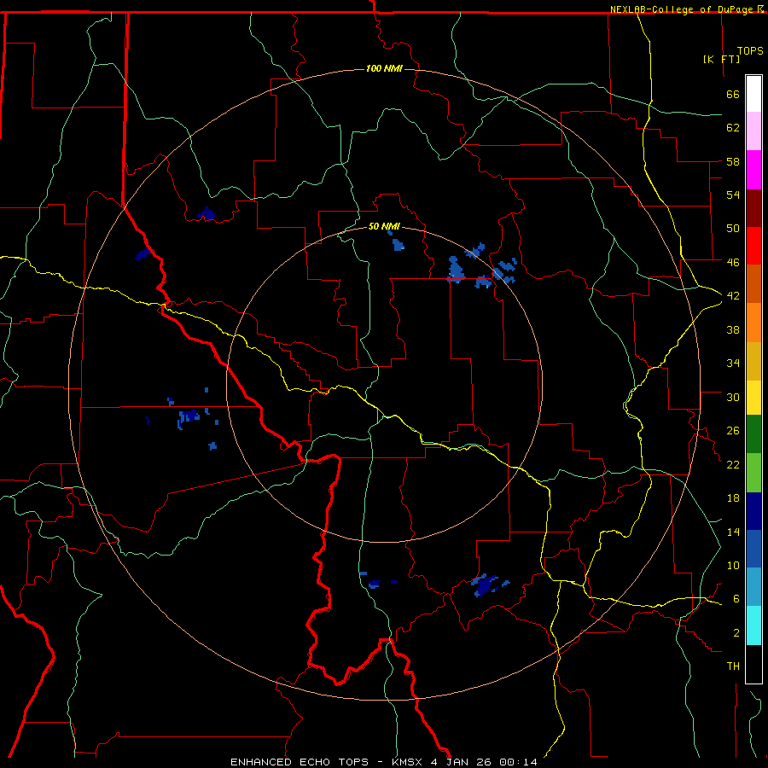Click the medium blue legend swatch
The image size is (768, 768).
[753, 549]
